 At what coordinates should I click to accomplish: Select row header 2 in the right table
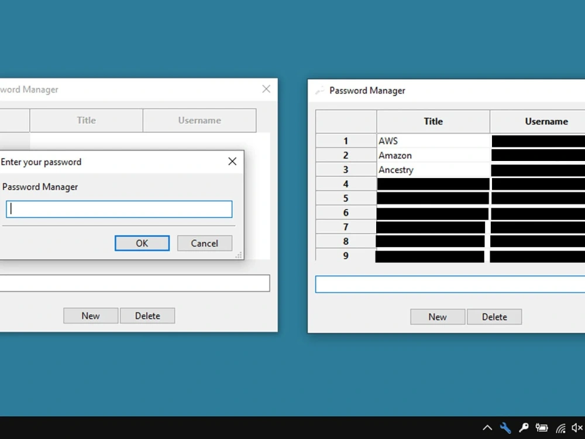[x=346, y=155]
